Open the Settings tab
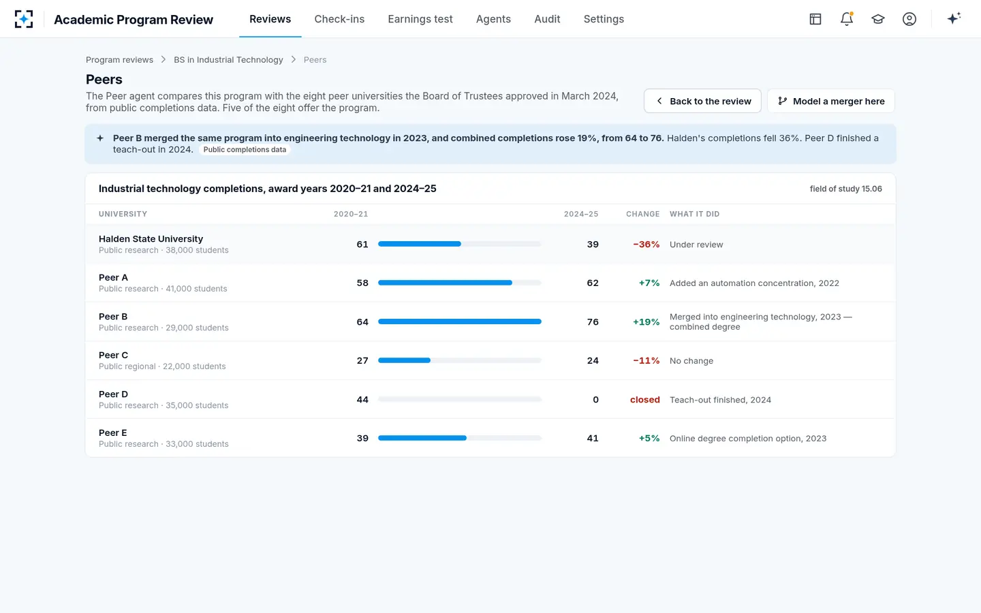 [x=604, y=19]
